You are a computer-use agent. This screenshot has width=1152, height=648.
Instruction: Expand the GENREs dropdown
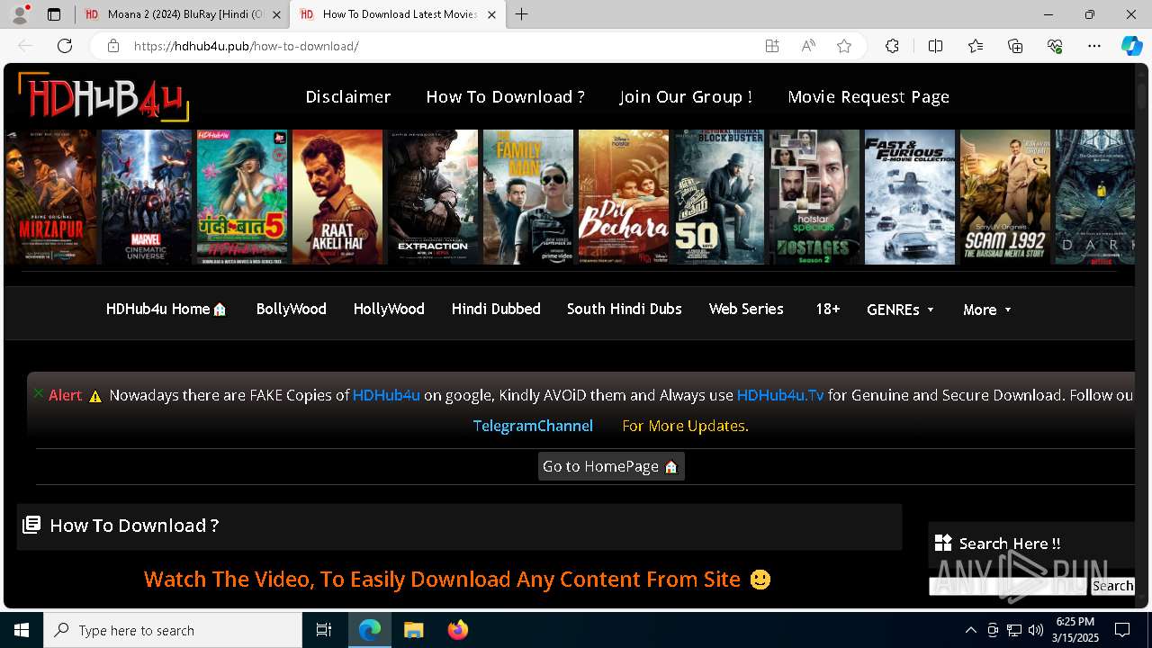click(900, 310)
